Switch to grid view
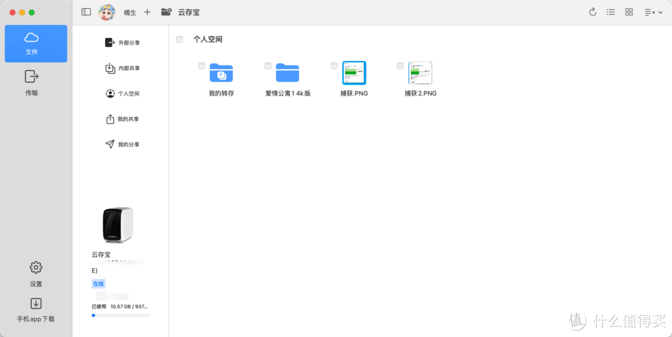 (629, 12)
